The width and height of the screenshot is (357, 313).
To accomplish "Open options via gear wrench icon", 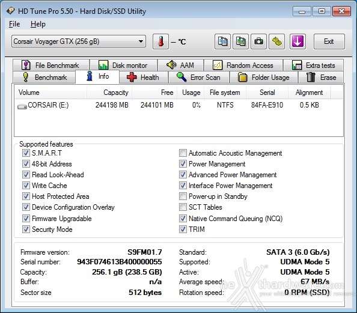I will click(x=276, y=41).
